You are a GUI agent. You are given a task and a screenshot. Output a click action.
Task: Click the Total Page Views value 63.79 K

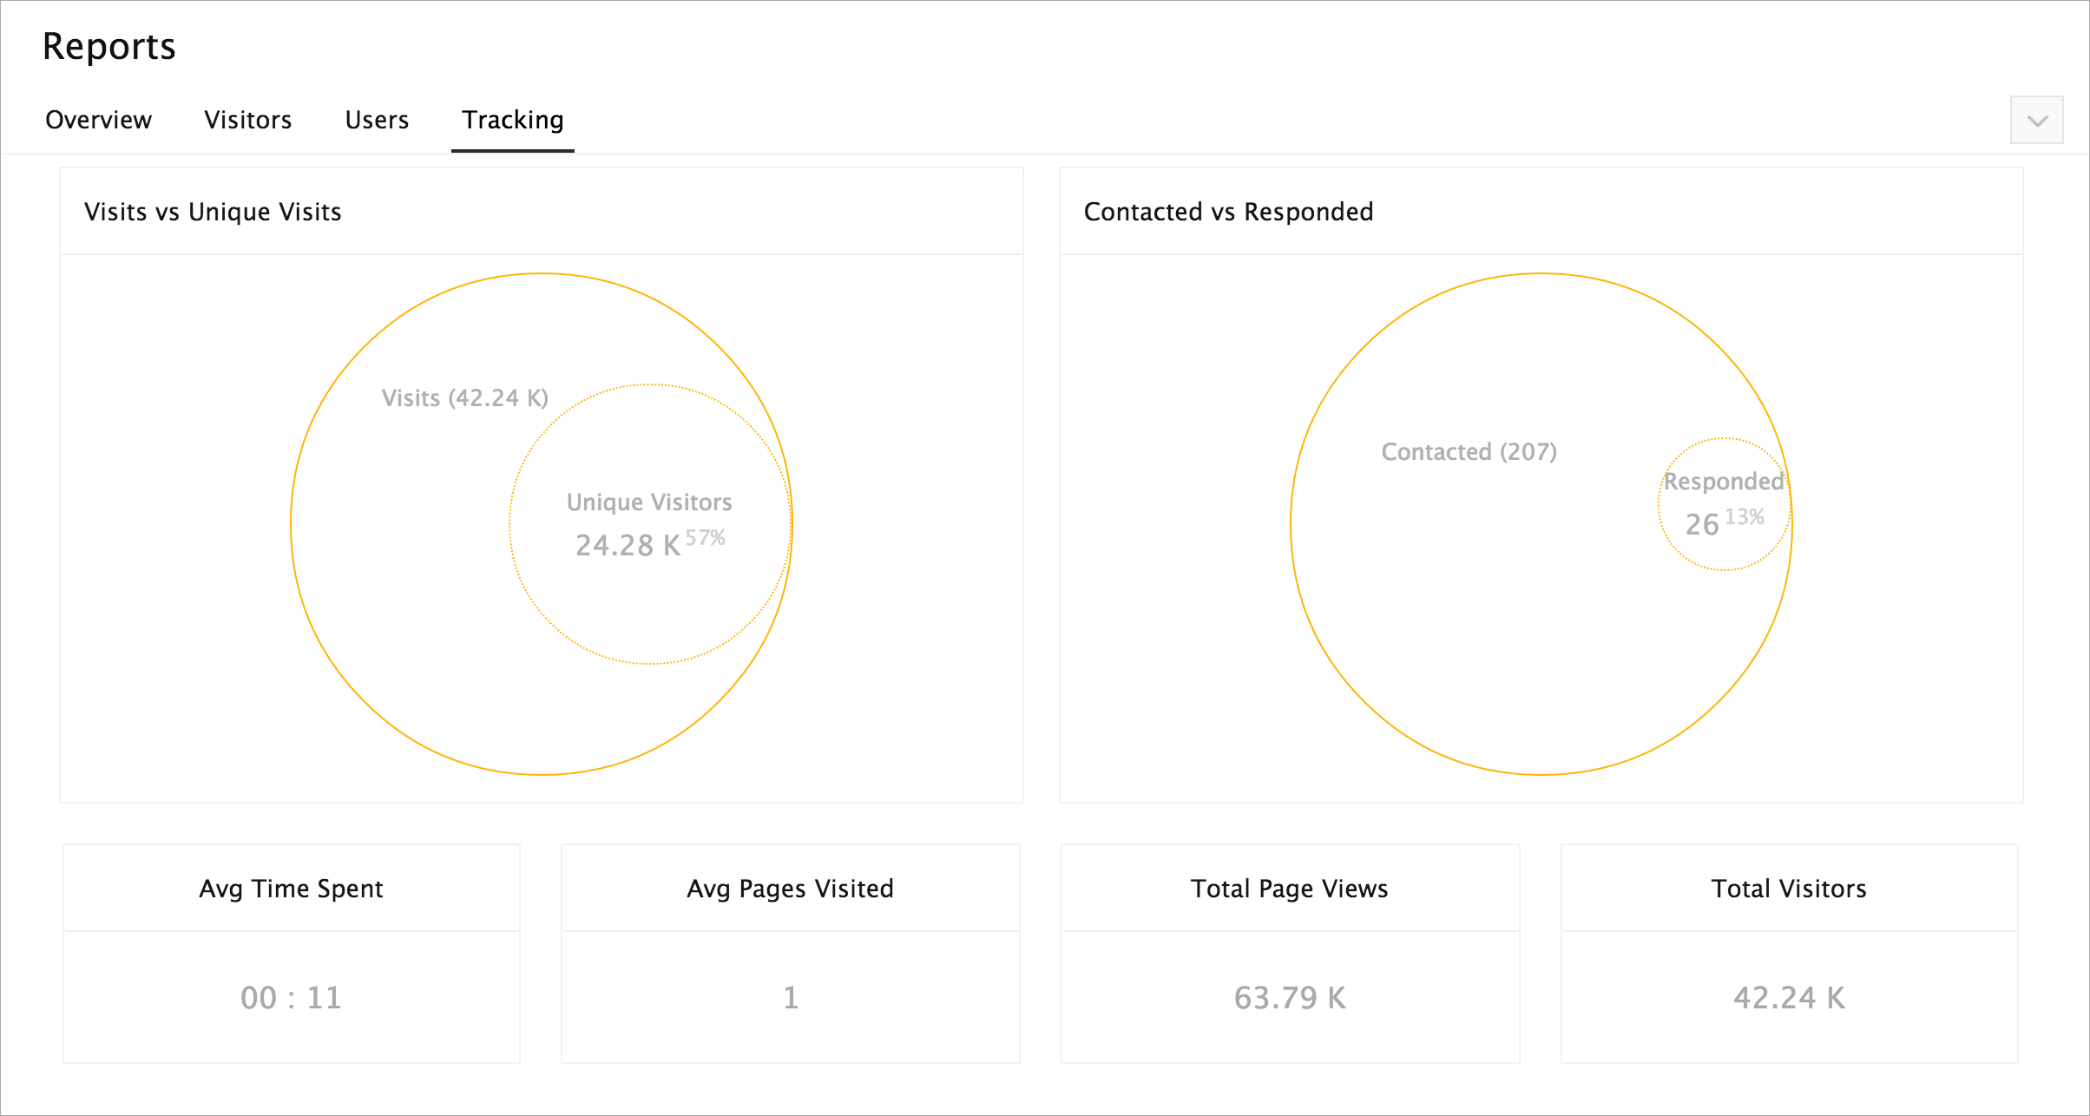click(x=1290, y=998)
